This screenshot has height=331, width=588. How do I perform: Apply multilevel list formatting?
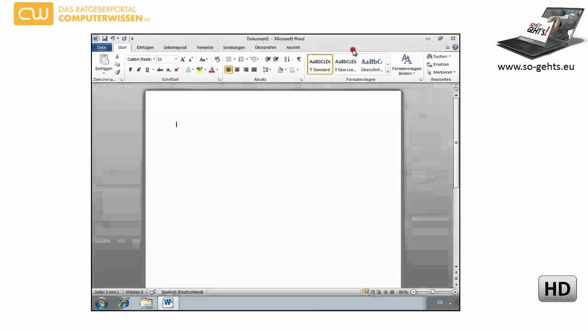point(254,59)
